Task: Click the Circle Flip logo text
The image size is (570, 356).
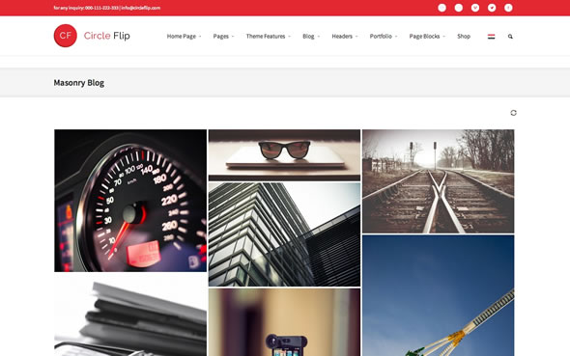Action: 107,36
